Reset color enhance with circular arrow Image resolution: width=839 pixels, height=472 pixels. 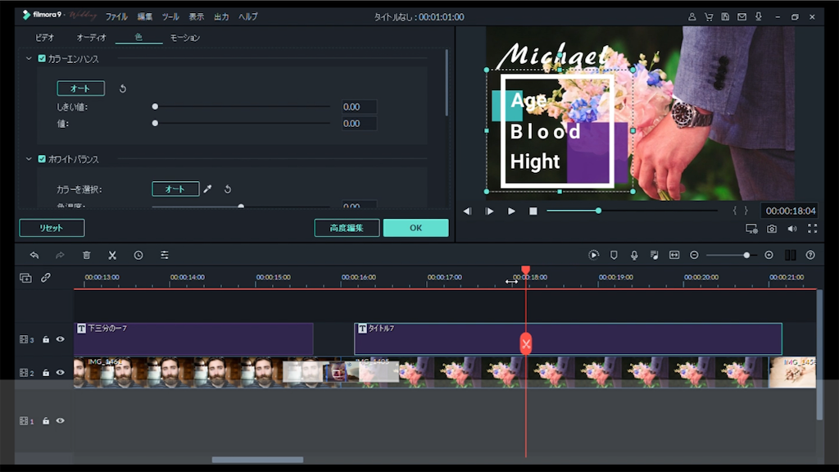[123, 88]
